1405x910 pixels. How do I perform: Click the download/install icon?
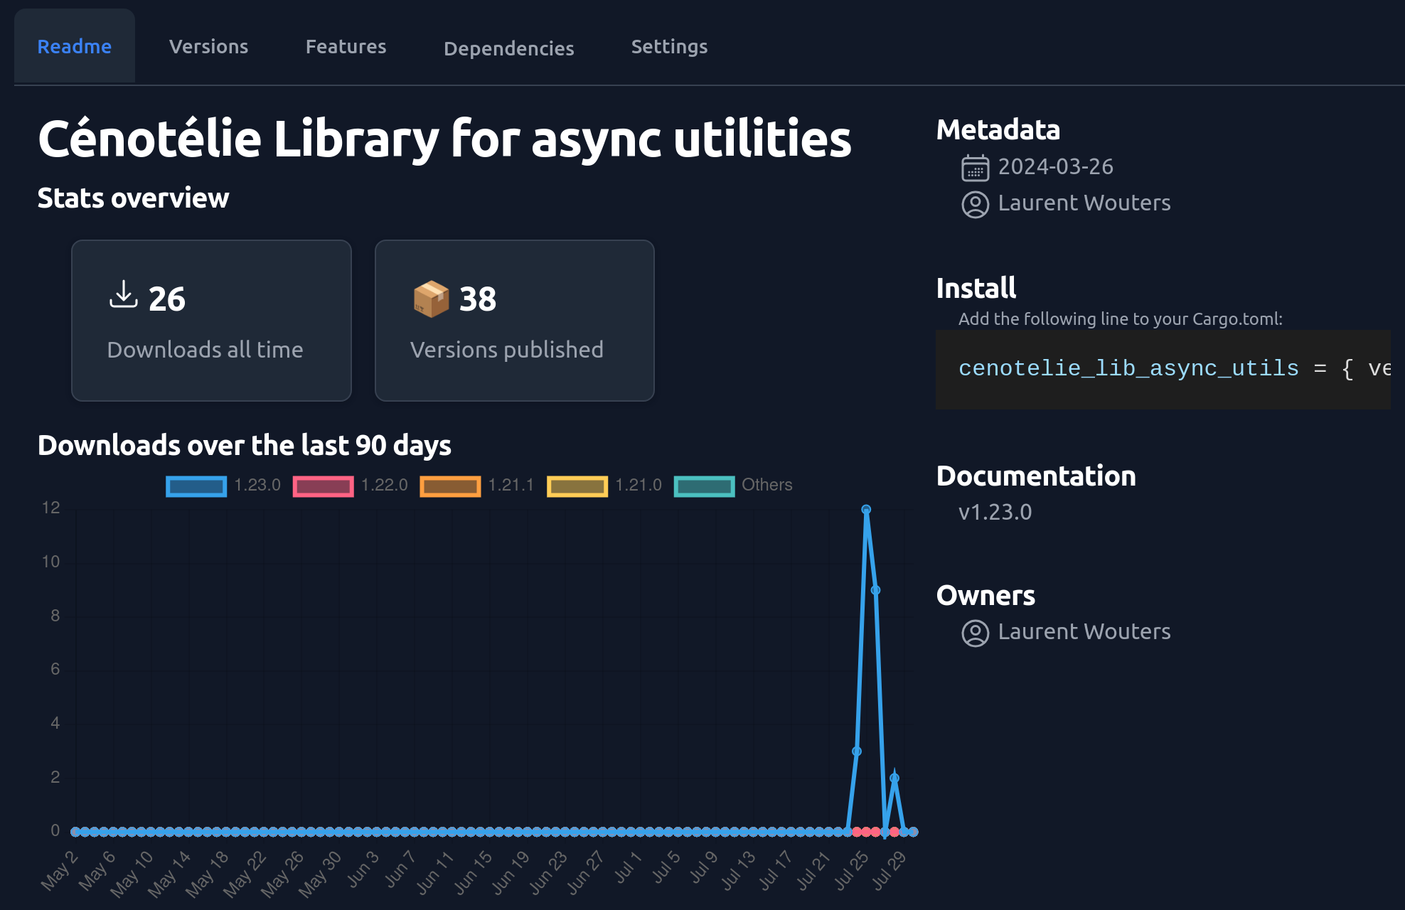[124, 298]
